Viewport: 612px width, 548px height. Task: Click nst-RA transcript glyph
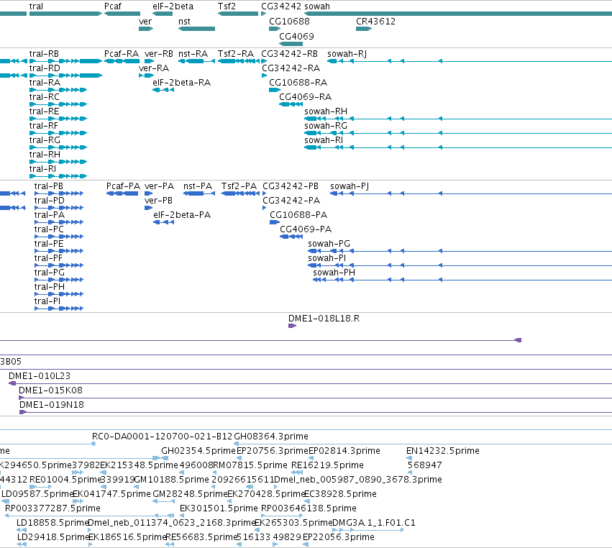[x=197, y=61]
